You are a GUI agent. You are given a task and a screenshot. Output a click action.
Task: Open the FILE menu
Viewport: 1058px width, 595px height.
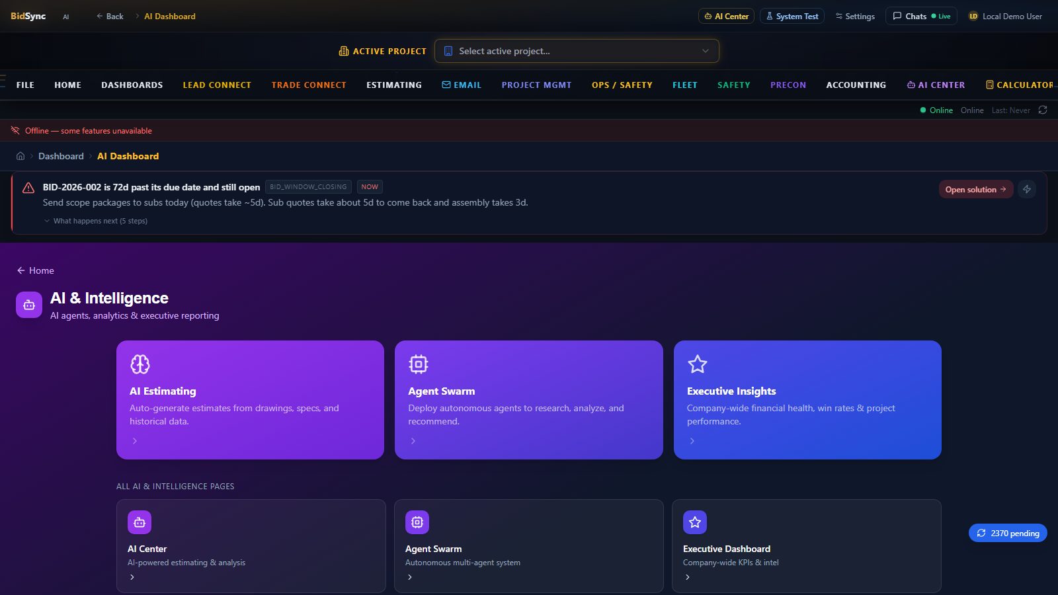25,85
